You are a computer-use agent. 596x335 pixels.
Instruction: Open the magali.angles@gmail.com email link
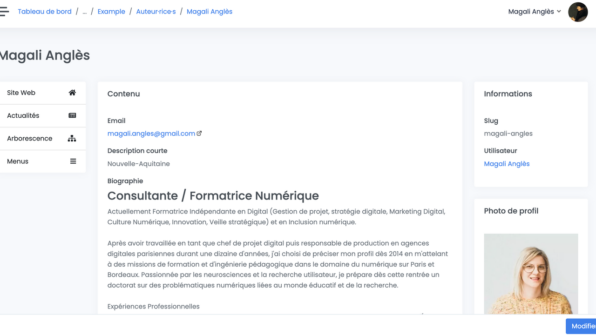coord(151,134)
